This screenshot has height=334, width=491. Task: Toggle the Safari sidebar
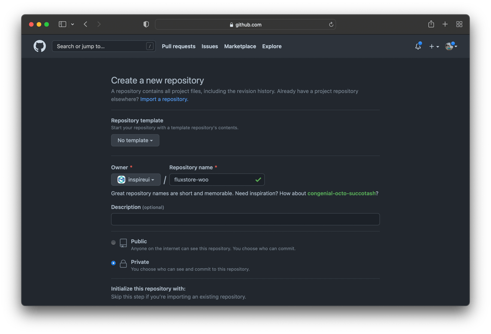[x=62, y=24]
